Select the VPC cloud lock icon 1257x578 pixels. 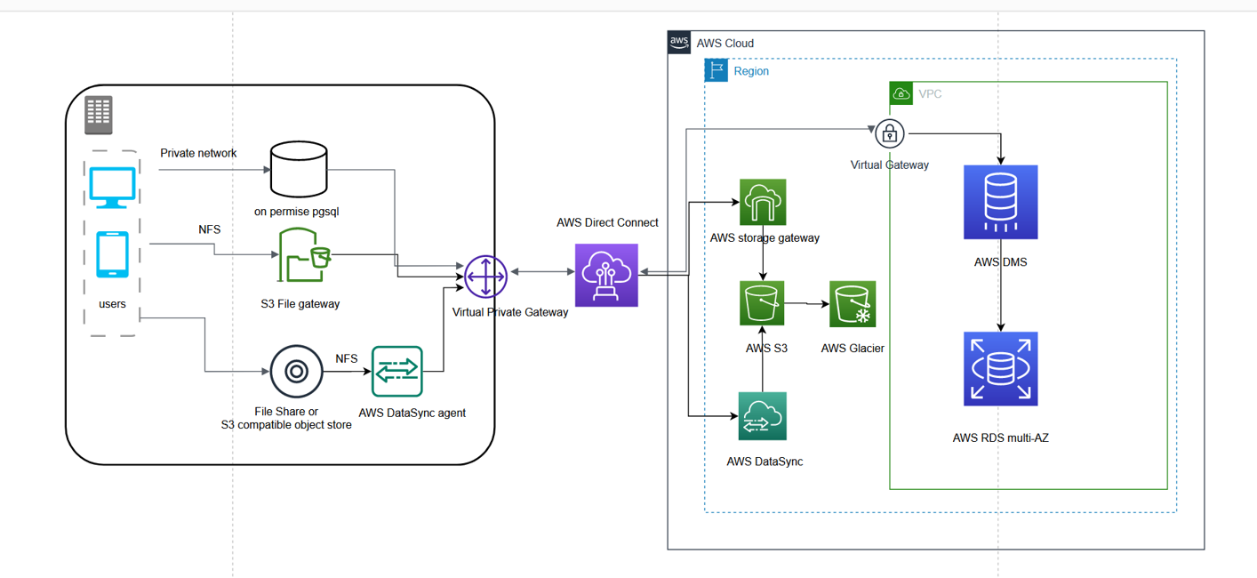point(901,93)
